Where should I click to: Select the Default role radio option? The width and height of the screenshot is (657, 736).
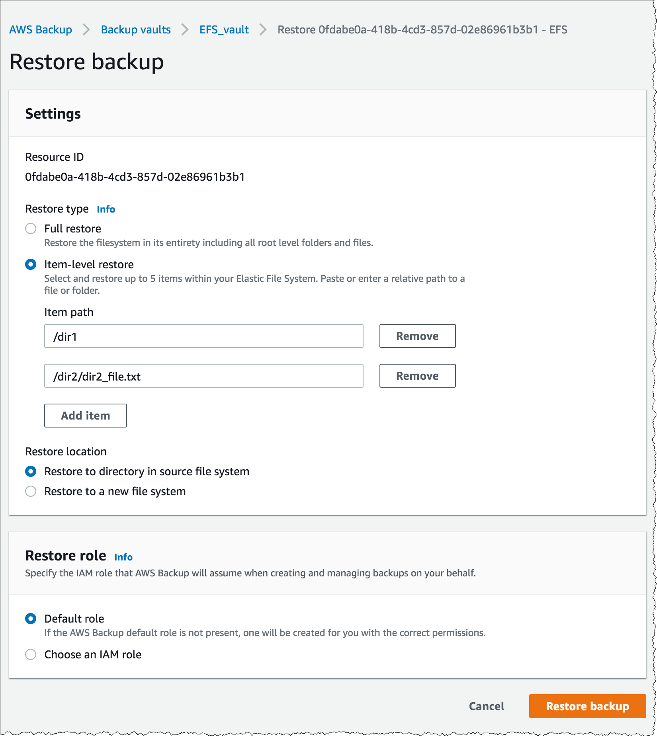point(31,619)
